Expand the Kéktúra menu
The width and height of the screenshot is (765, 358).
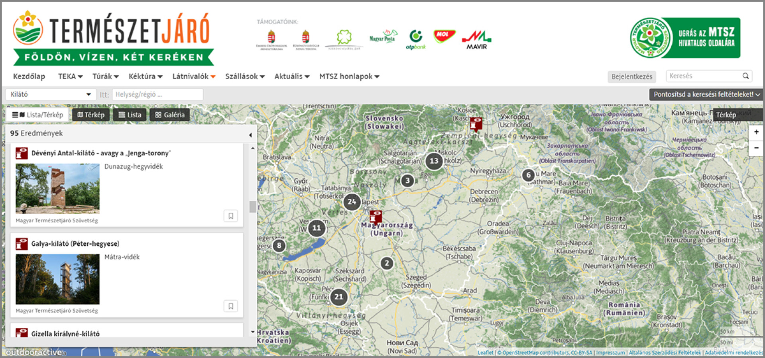pyautogui.click(x=146, y=76)
